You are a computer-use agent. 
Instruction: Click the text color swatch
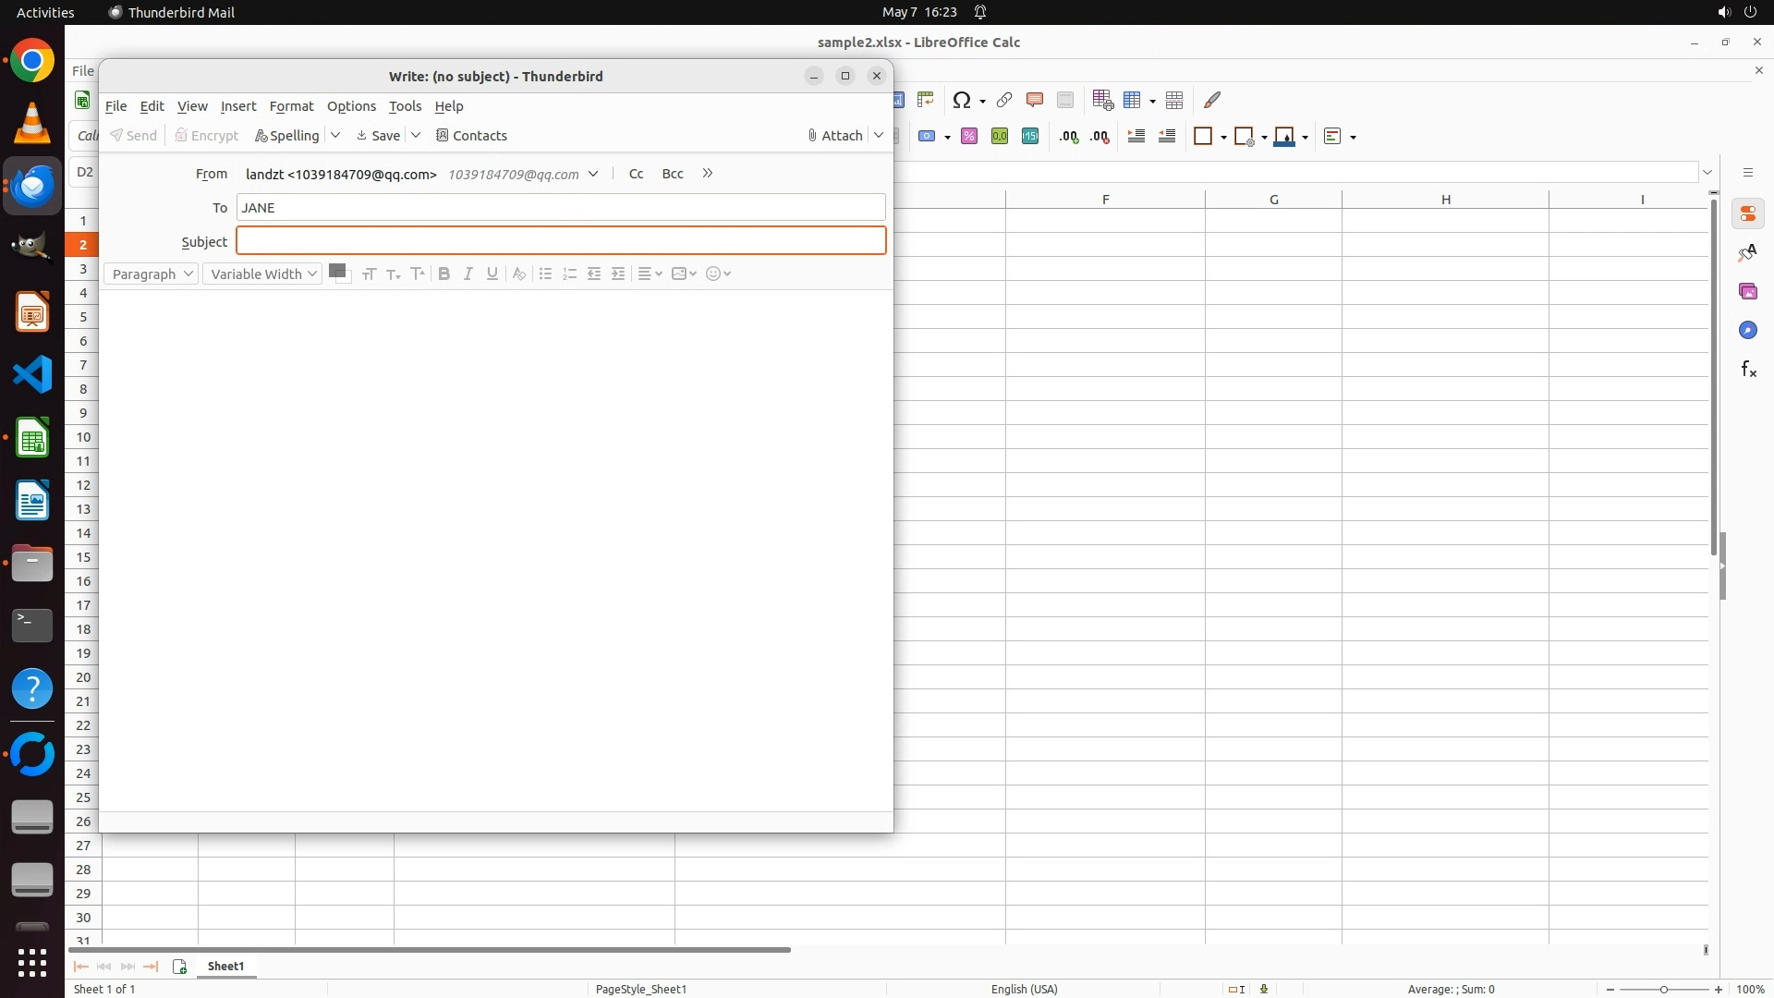(337, 271)
